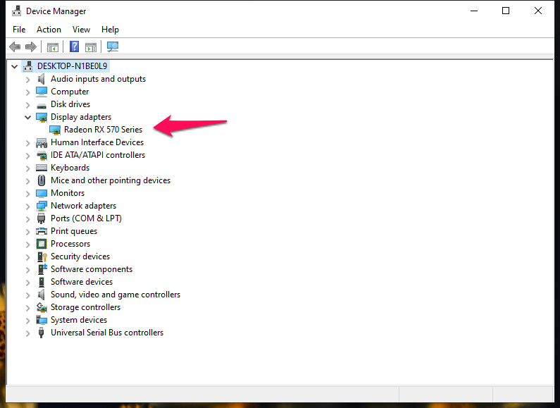Viewport: 560px width, 408px height.
Task: Expand Universal Serial Bus controllers arrow
Action: [x=28, y=333]
